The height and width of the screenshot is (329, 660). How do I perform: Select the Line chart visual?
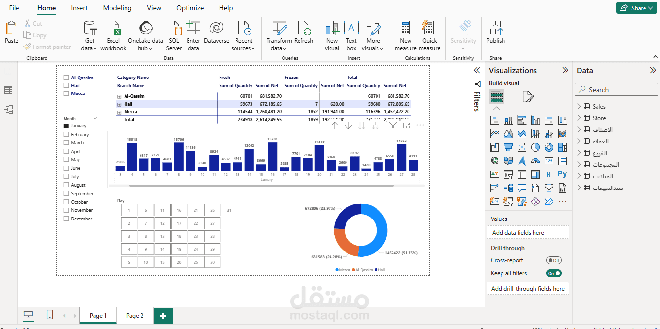(x=495, y=134)
